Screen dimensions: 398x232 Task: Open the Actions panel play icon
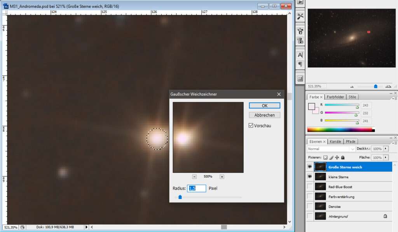point(300,2)
